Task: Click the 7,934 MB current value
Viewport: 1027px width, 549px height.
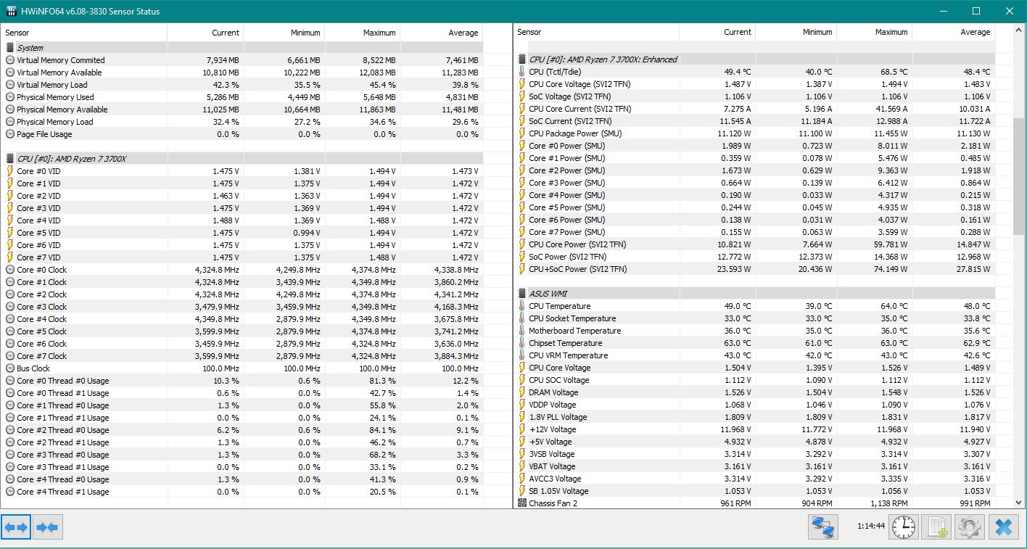Action: point(223,60)
